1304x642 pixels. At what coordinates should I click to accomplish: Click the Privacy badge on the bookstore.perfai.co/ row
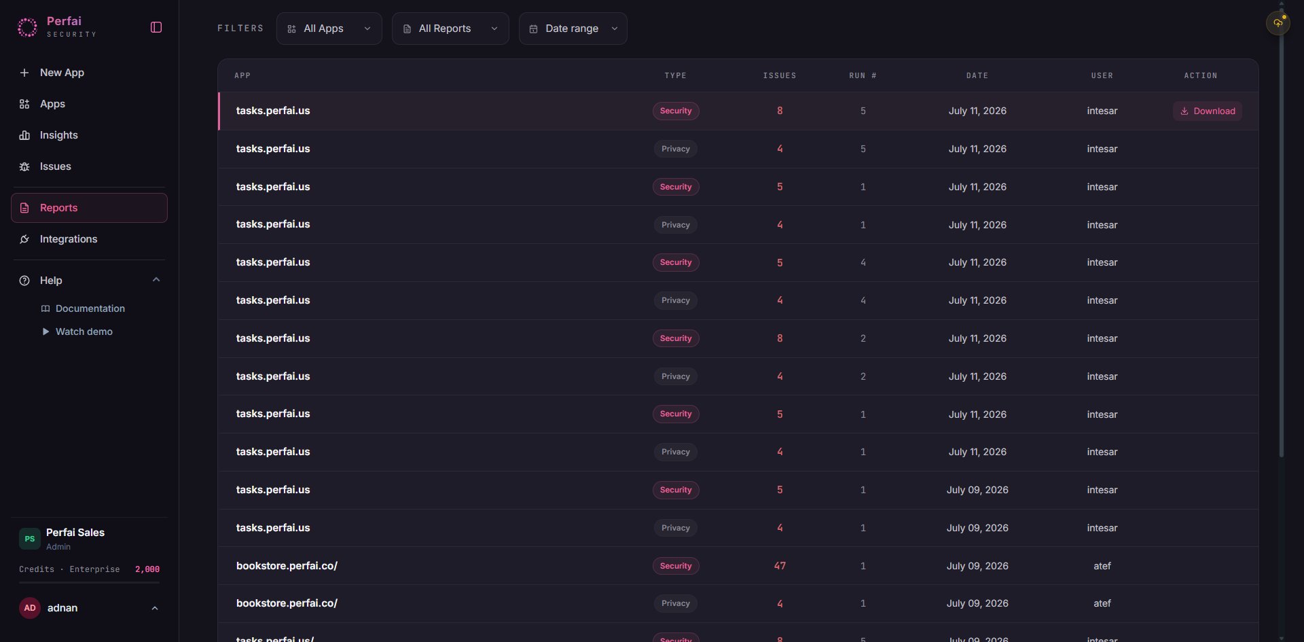click(x=676, y=603)
